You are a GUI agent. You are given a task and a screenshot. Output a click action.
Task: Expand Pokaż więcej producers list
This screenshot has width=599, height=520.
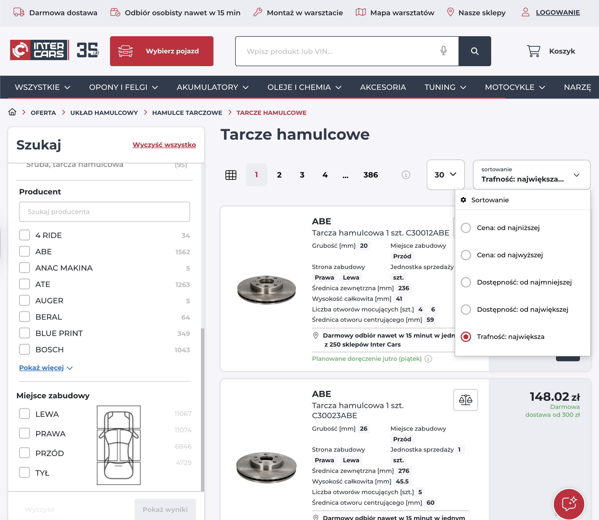click(x=45, y=368)
